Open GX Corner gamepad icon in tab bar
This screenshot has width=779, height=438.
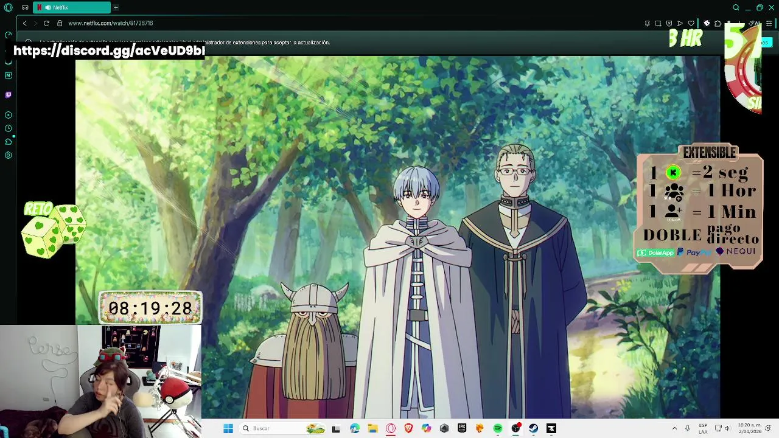tap(25, 7)
